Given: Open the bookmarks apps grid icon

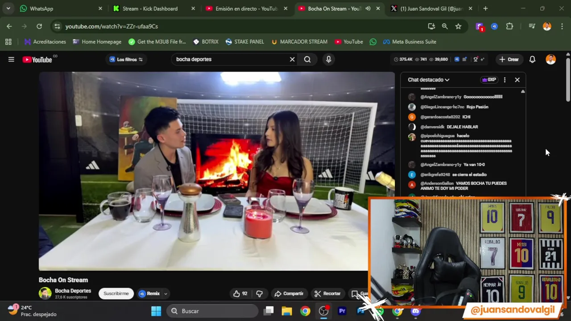Looking at the screenshot, I should tap(8, 41).
